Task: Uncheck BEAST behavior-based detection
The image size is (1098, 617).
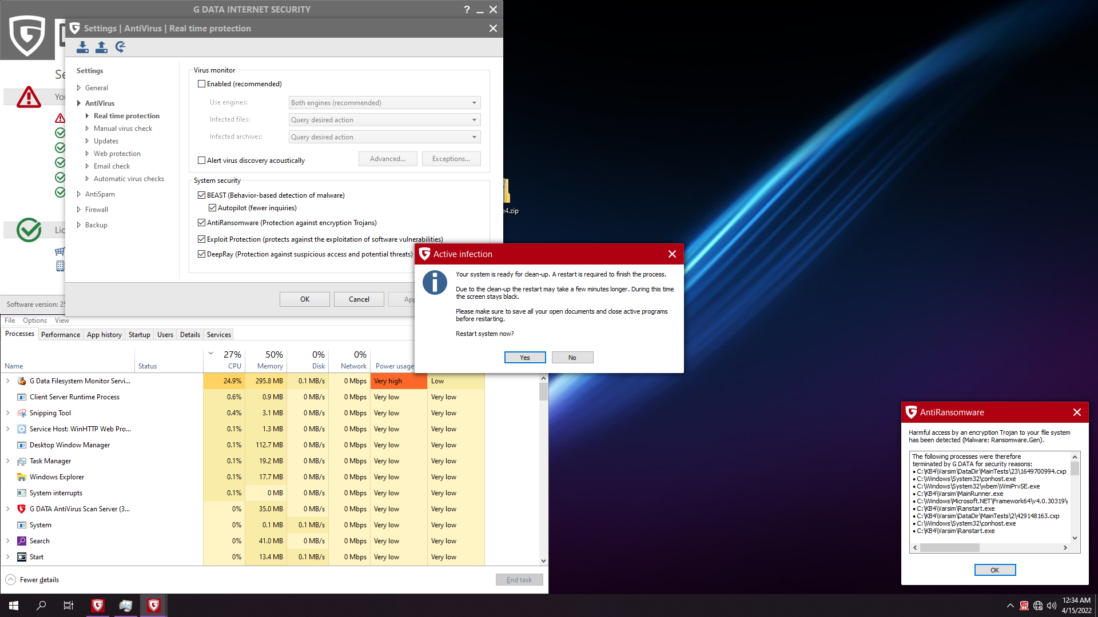Action: tap(201, 195)
